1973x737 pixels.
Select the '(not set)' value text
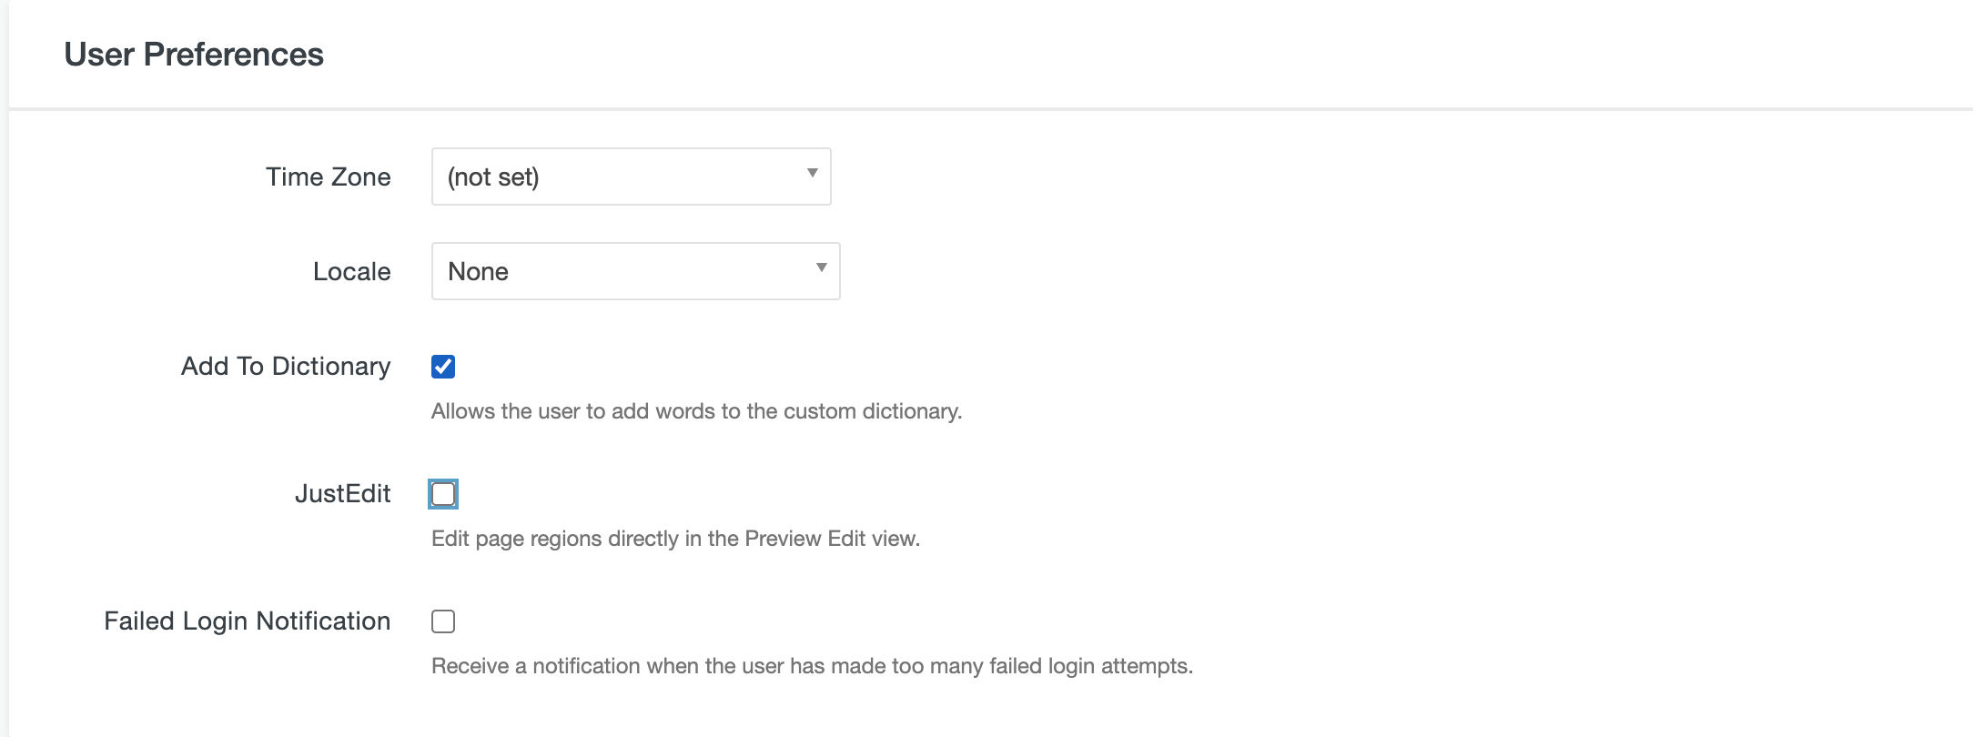493,177
